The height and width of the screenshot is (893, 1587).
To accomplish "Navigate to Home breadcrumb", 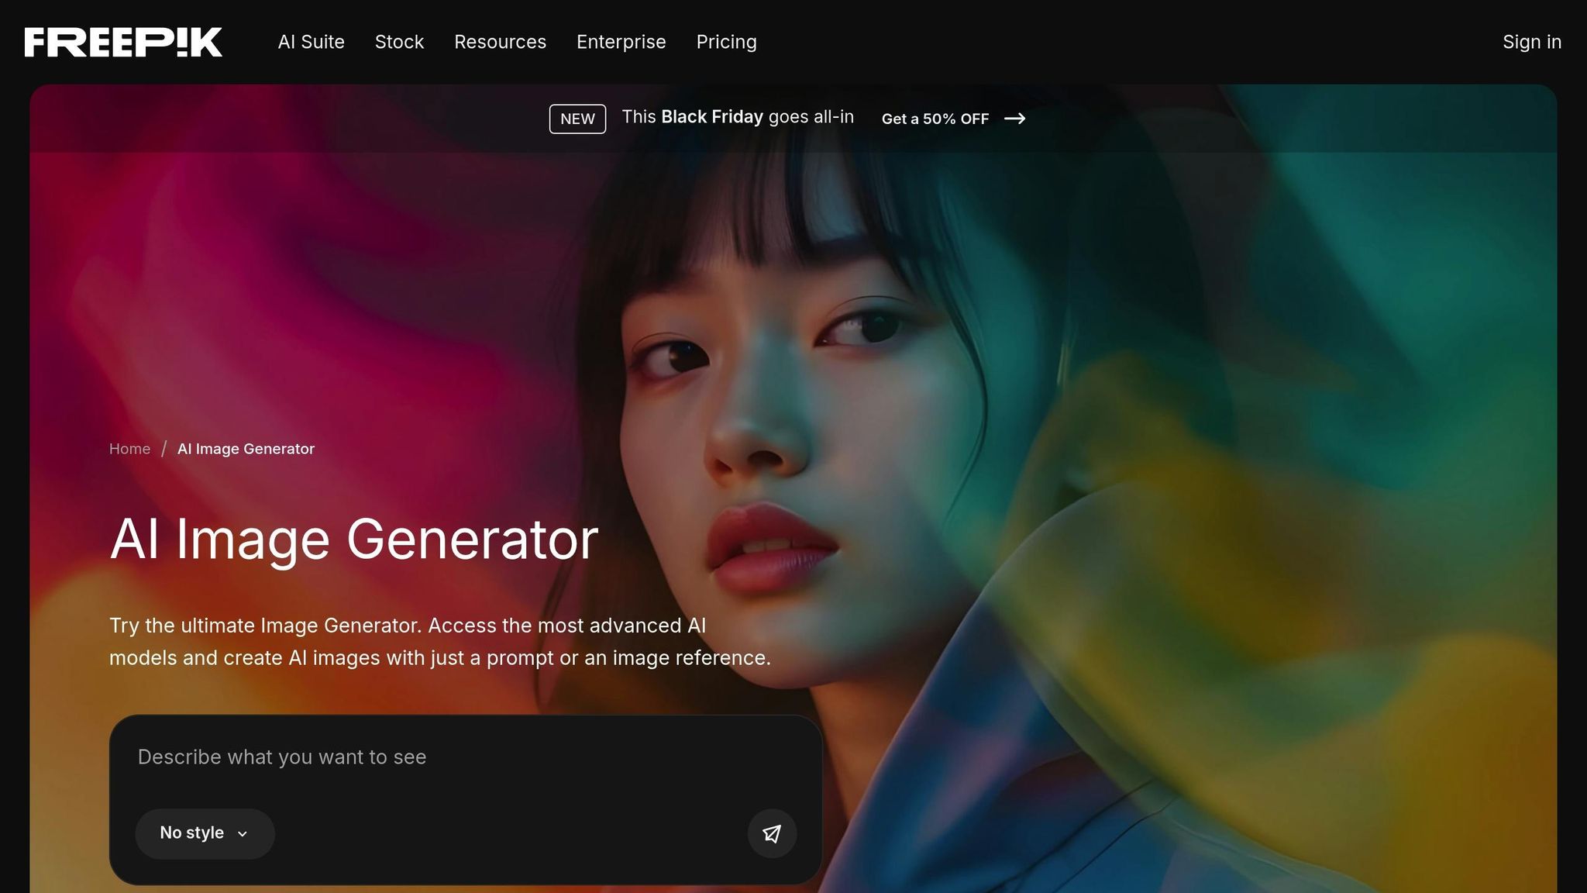I will [x=129, y=449].
